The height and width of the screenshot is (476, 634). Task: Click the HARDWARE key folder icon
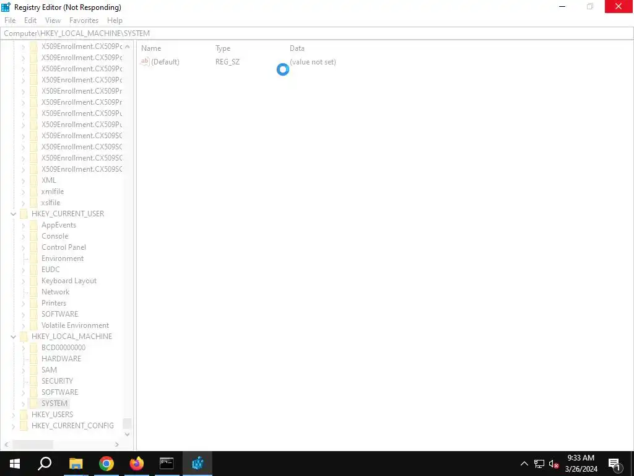click(x=34, y=359)
